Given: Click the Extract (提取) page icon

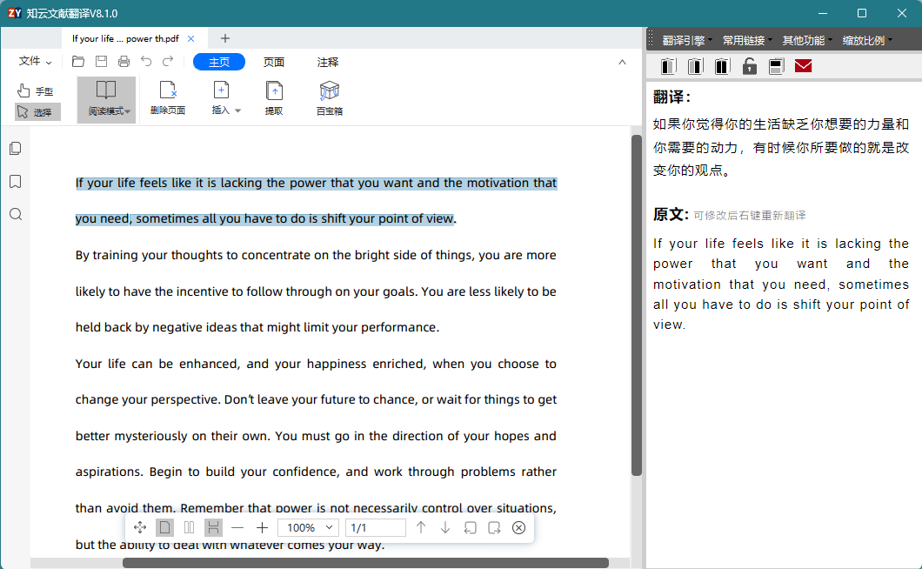Looking at the screenshot, I should point(274,98).
